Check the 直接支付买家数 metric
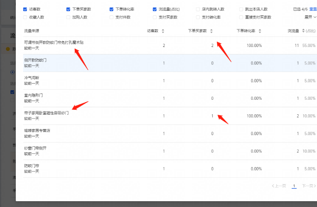 pyautogui.click(x=241, y=17)
